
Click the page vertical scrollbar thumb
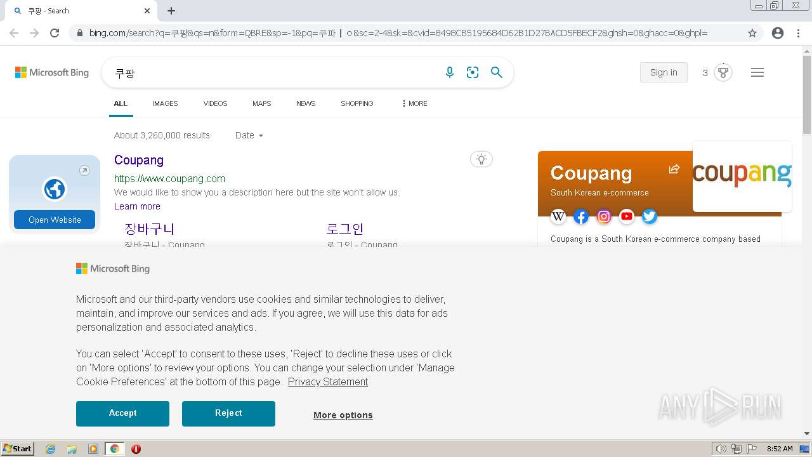807,95
